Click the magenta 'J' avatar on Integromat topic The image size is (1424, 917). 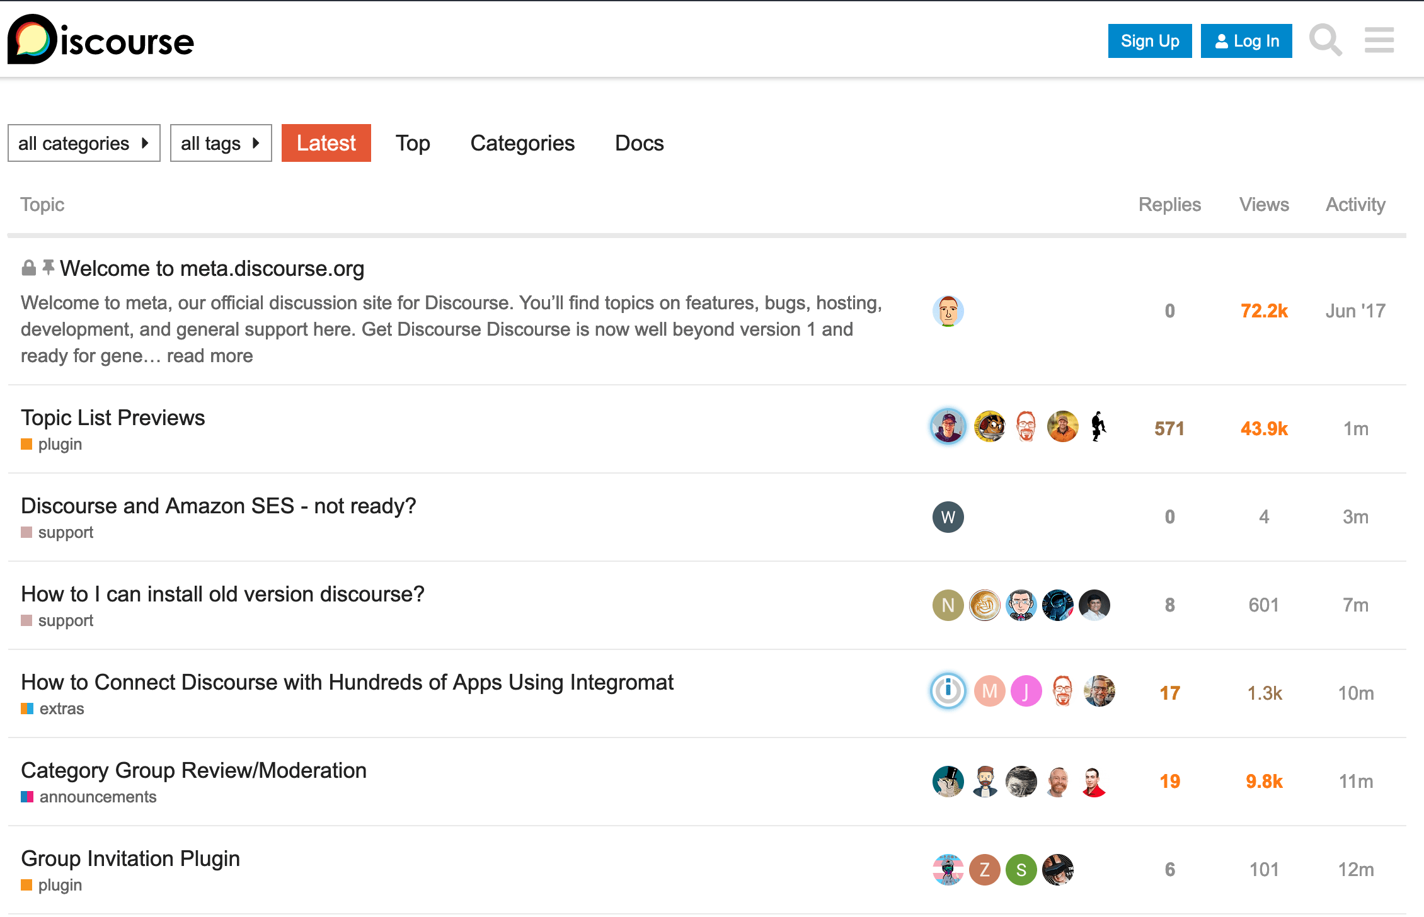1026,692
